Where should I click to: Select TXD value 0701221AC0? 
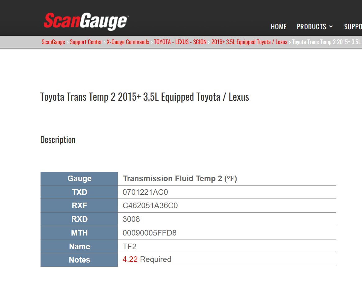pos(145,192)
